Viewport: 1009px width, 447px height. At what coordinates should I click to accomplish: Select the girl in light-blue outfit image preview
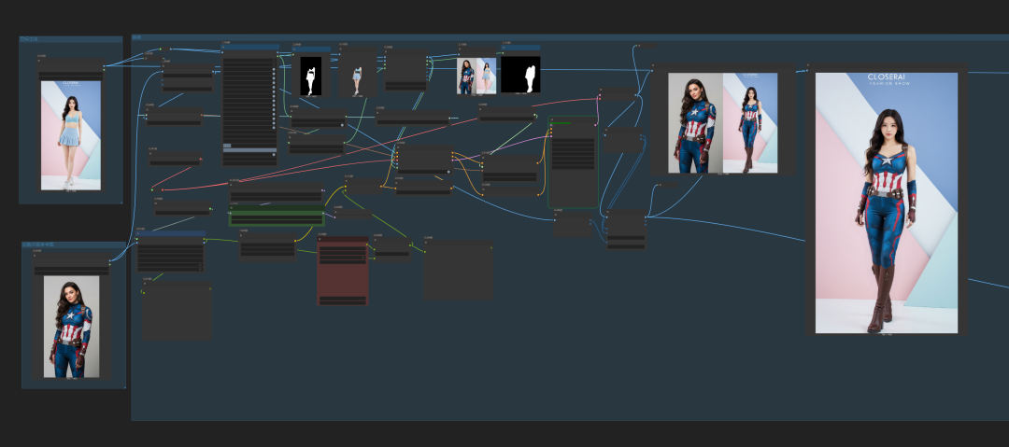[x=71, y=135]
